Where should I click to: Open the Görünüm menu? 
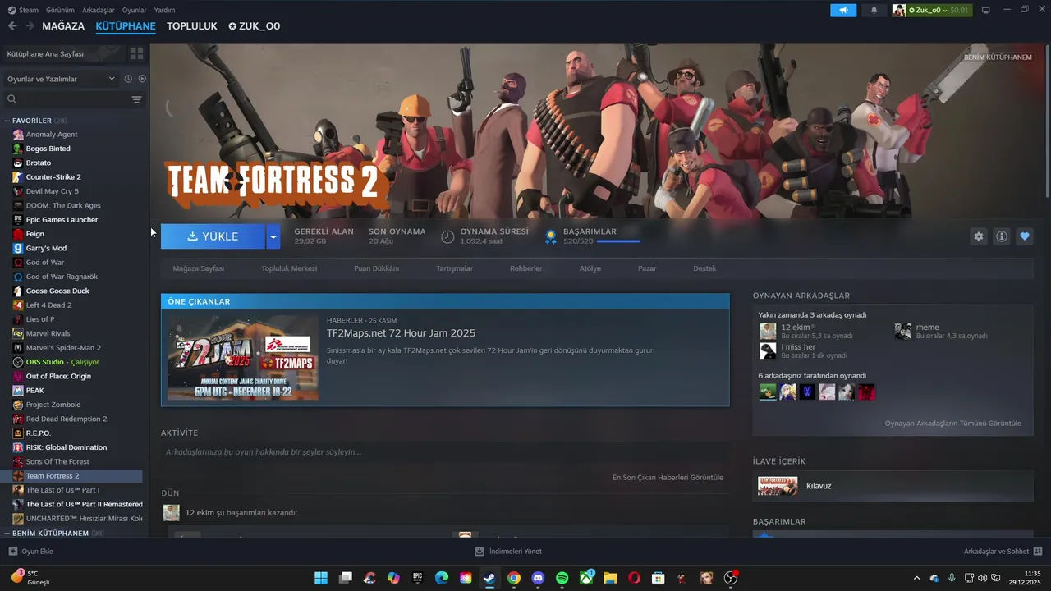(60, 10)
